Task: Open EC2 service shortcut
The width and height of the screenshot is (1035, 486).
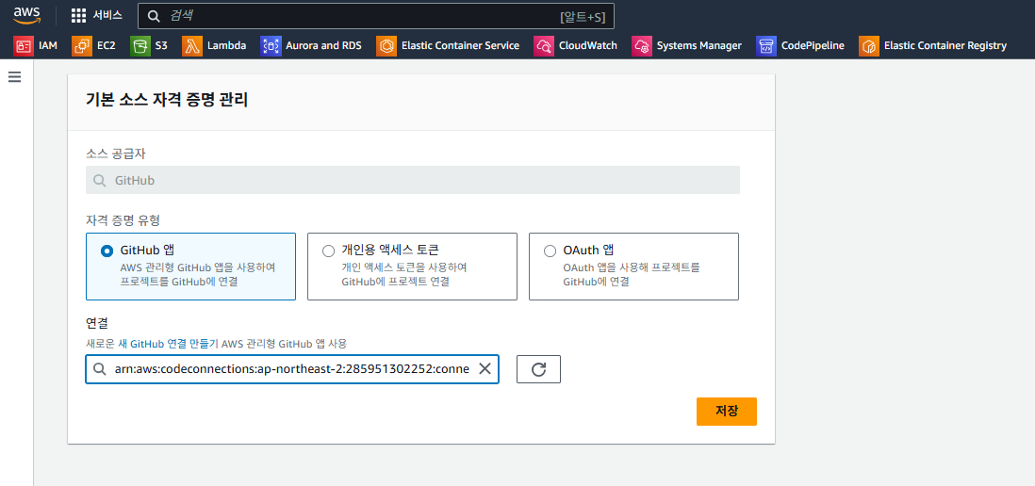Action: (93, 45)
